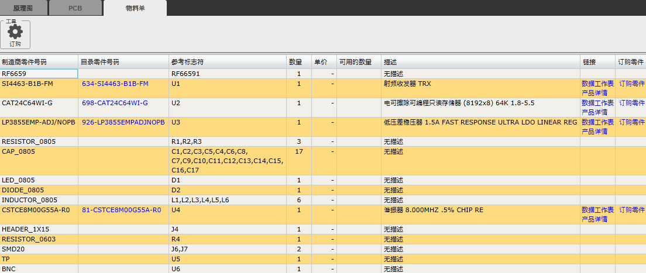Open catalog link 926-LP3855EMPADJNOPB

[123, 122]
